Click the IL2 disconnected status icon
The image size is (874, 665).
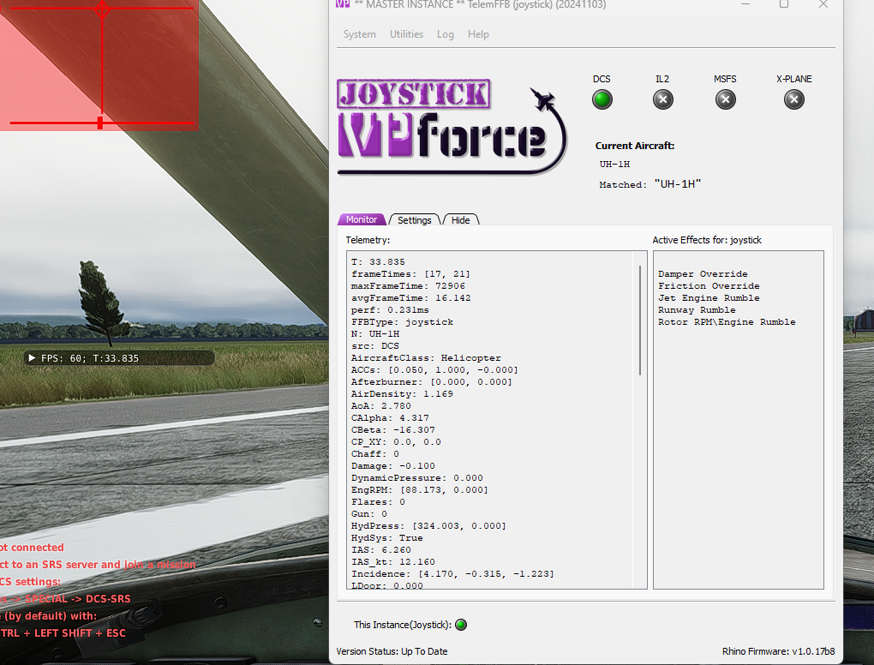click(x=662, y=99)
